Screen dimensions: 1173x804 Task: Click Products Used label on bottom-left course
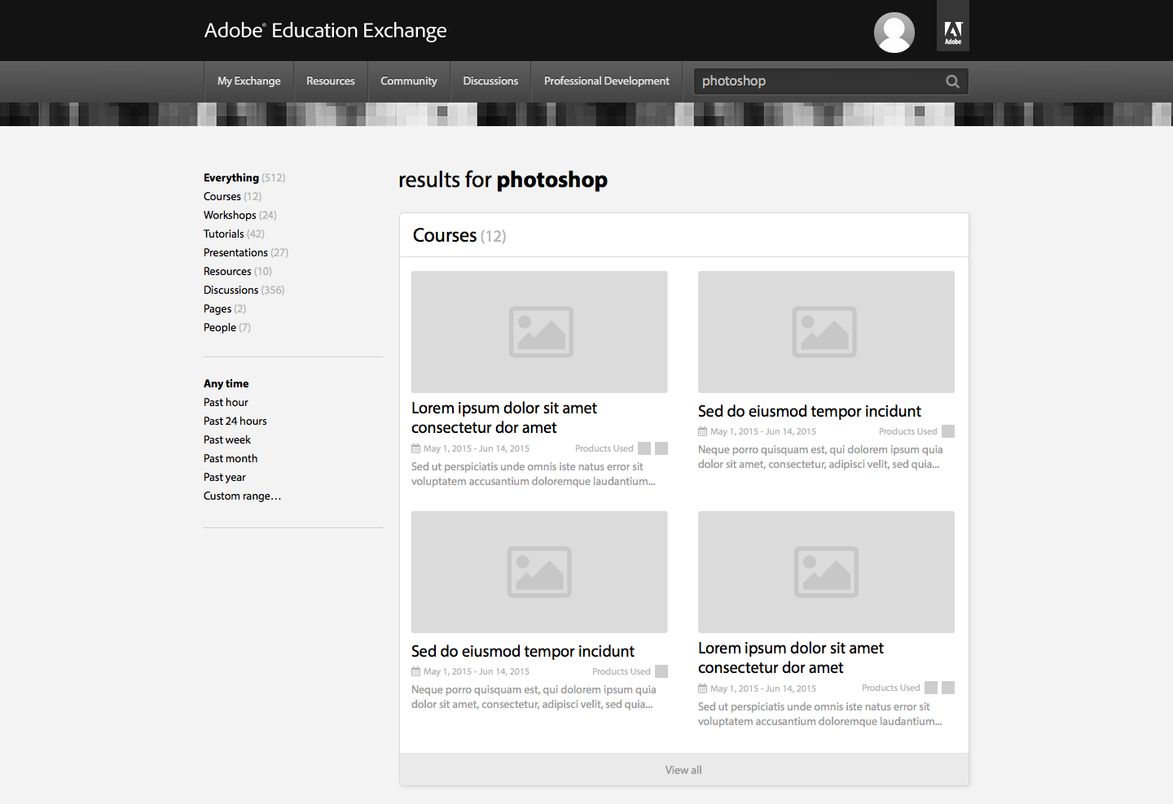tap(622, 671)
